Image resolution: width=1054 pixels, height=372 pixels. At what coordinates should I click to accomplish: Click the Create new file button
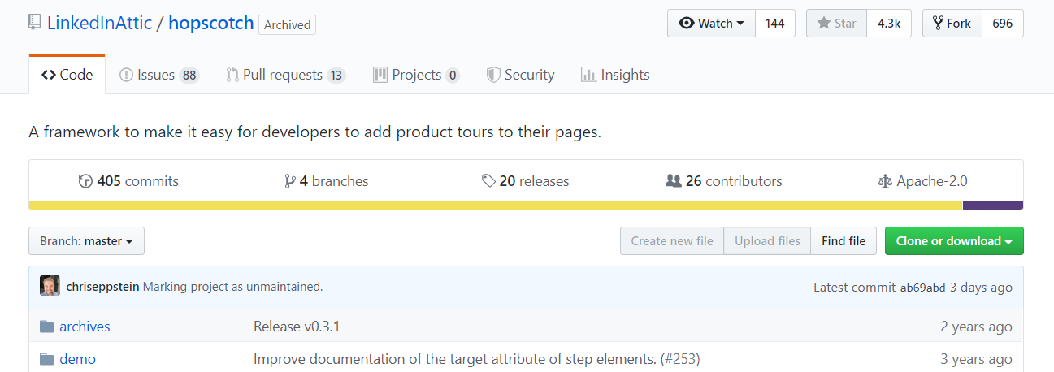672,241
